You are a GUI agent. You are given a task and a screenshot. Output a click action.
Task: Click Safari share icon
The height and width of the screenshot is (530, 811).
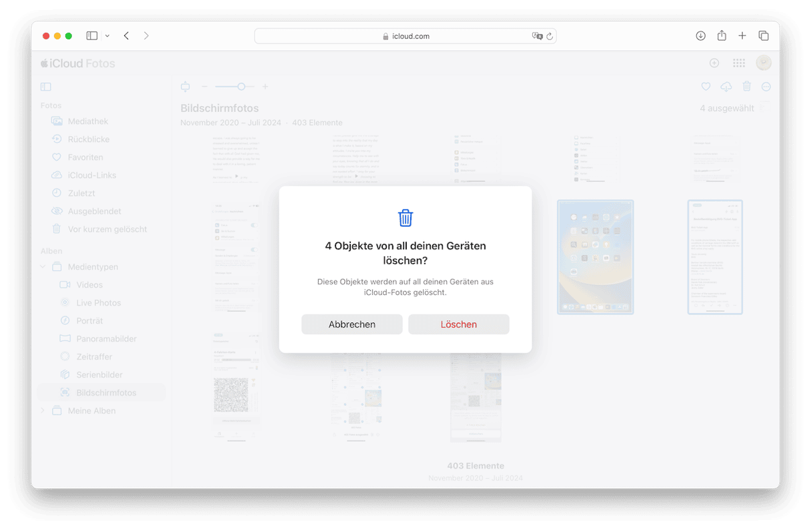(x=722, y=36)
